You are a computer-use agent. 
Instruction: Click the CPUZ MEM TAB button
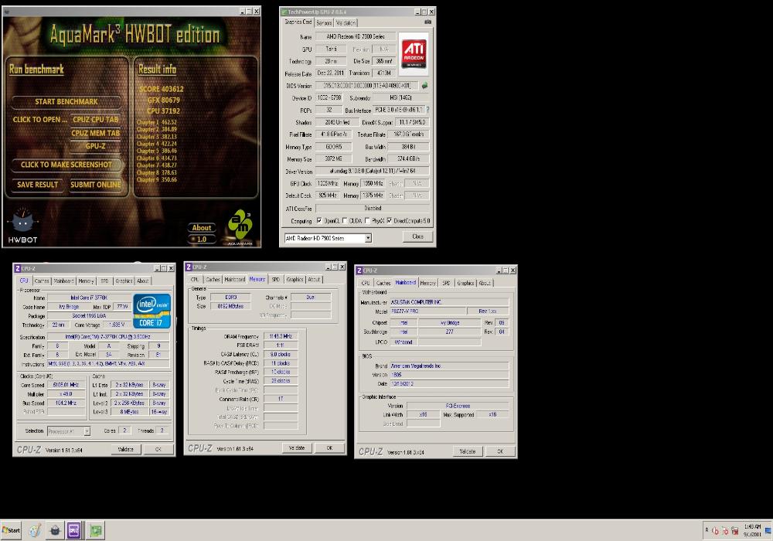click(x=96, y=133)
